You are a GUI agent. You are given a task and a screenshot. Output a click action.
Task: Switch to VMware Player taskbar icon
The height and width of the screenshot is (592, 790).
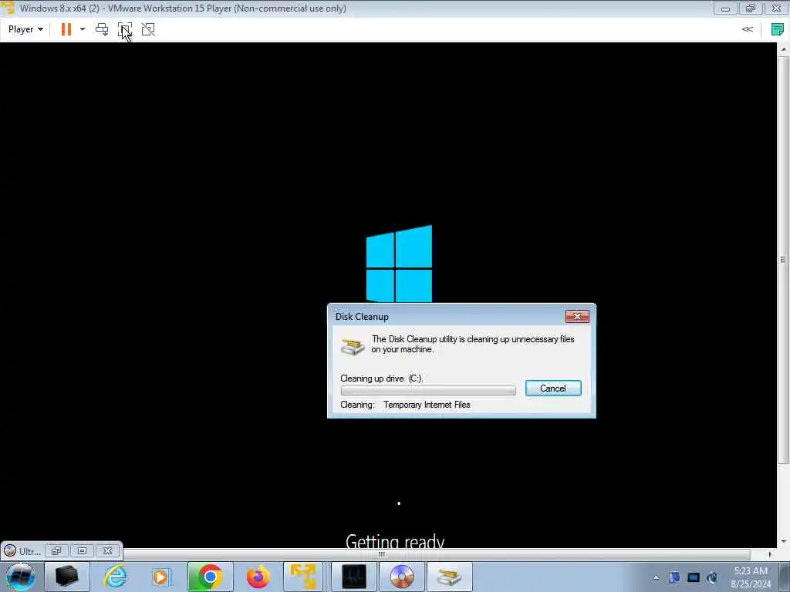pos(303,577)
